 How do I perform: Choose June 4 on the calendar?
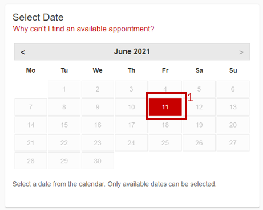coord(165,89)
